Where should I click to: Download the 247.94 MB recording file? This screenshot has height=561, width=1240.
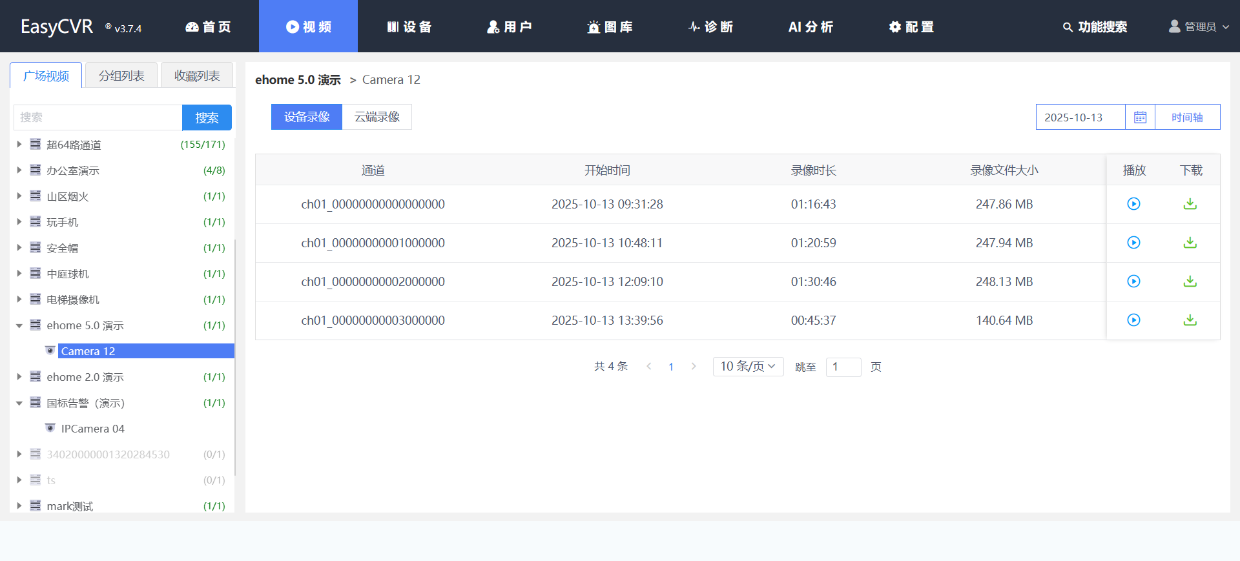coord(1190,243)
